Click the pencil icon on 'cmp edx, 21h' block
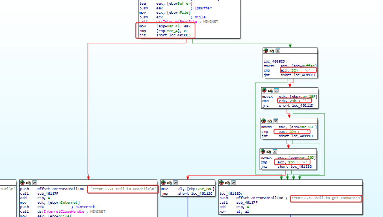This screenshot has height=217, width=383. [x=270, y=90]
